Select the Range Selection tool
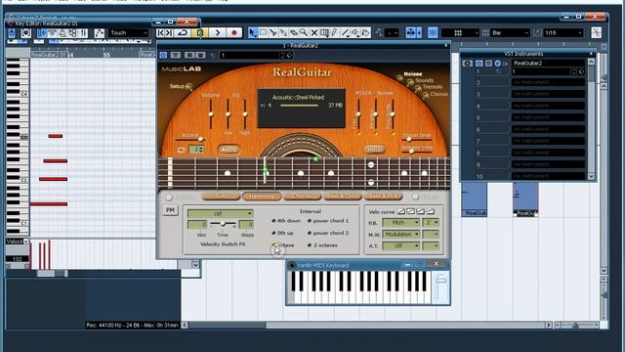The height and width of the screenshot is (352, 625). coord(263,32)
